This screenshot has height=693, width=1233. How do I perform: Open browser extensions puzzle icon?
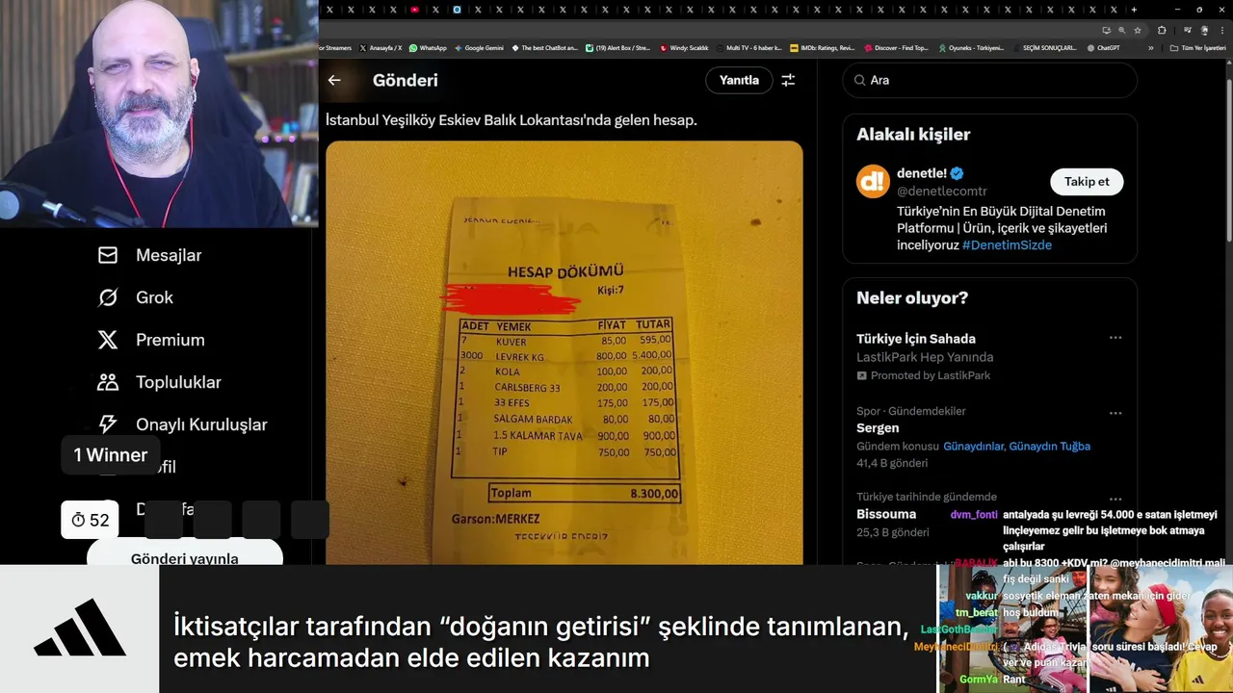(1162, 30)
